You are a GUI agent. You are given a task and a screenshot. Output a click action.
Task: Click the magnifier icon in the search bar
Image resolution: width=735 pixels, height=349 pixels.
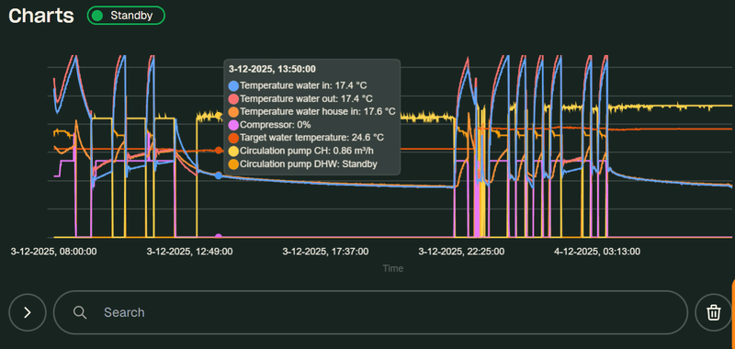click(80, 312)
